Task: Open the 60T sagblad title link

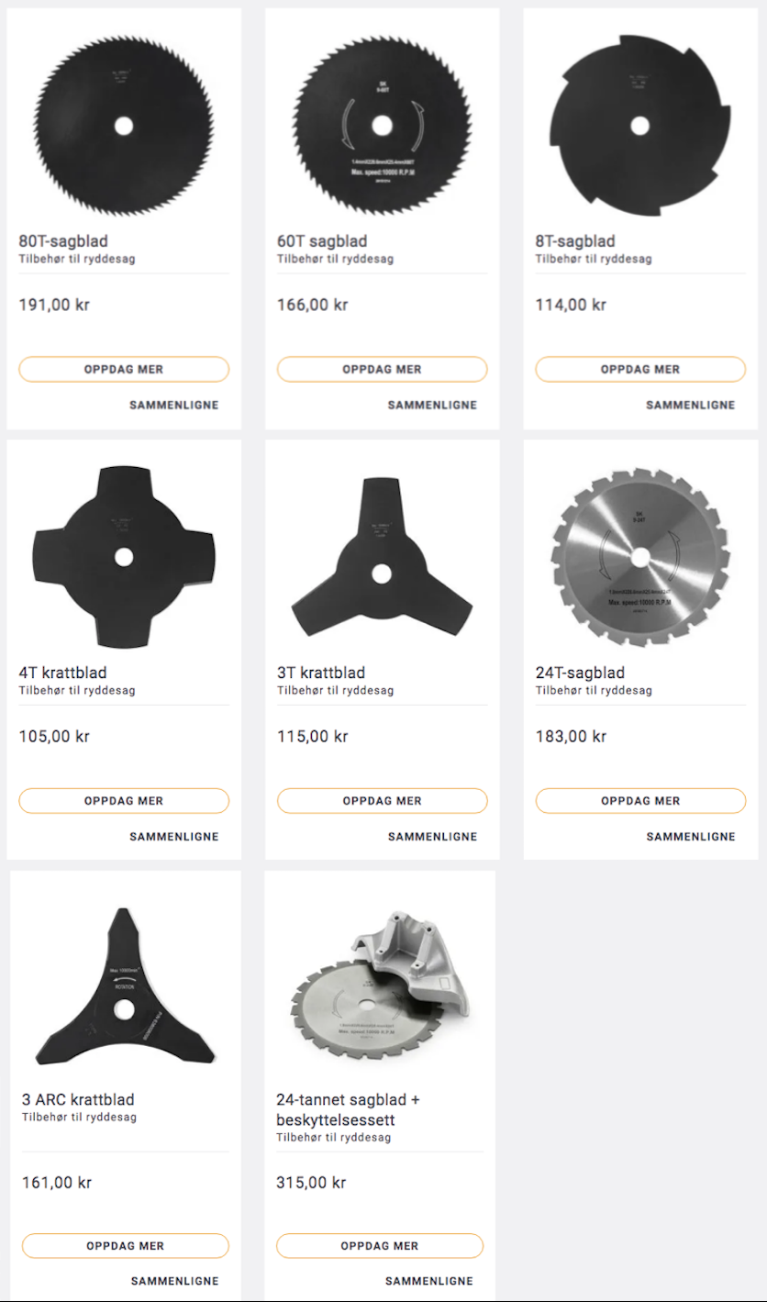Action: point(322,241)
